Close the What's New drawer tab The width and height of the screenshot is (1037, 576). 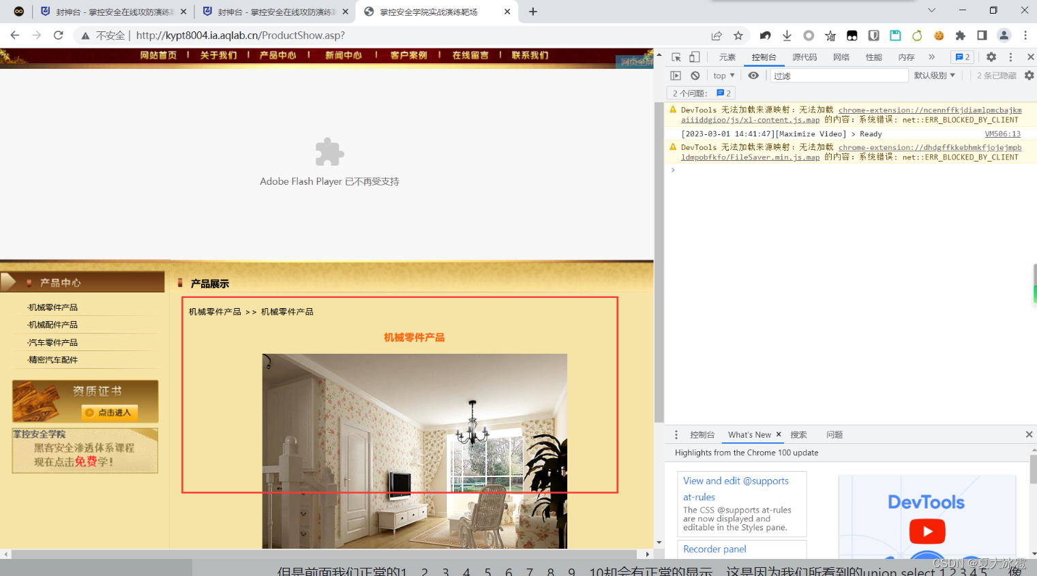tap(779, 434)
